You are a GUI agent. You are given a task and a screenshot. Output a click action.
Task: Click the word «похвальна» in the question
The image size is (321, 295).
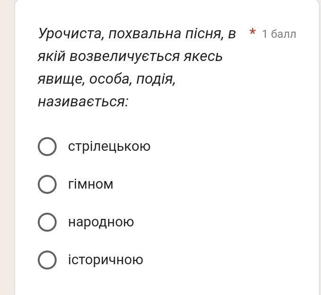pyautogui.click(x=144, y=34)
